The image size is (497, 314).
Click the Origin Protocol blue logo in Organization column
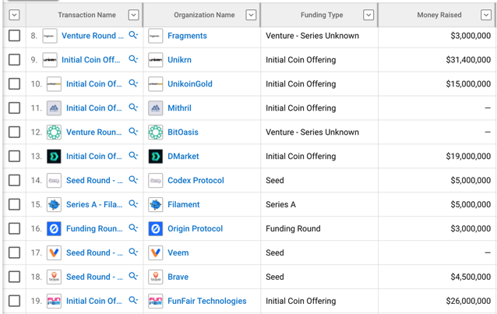point(155,228)
